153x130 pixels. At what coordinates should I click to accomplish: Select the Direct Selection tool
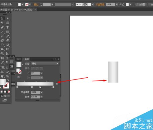(x=7, y=18)
